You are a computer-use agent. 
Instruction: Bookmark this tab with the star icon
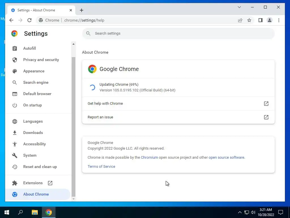pos(249,20)
